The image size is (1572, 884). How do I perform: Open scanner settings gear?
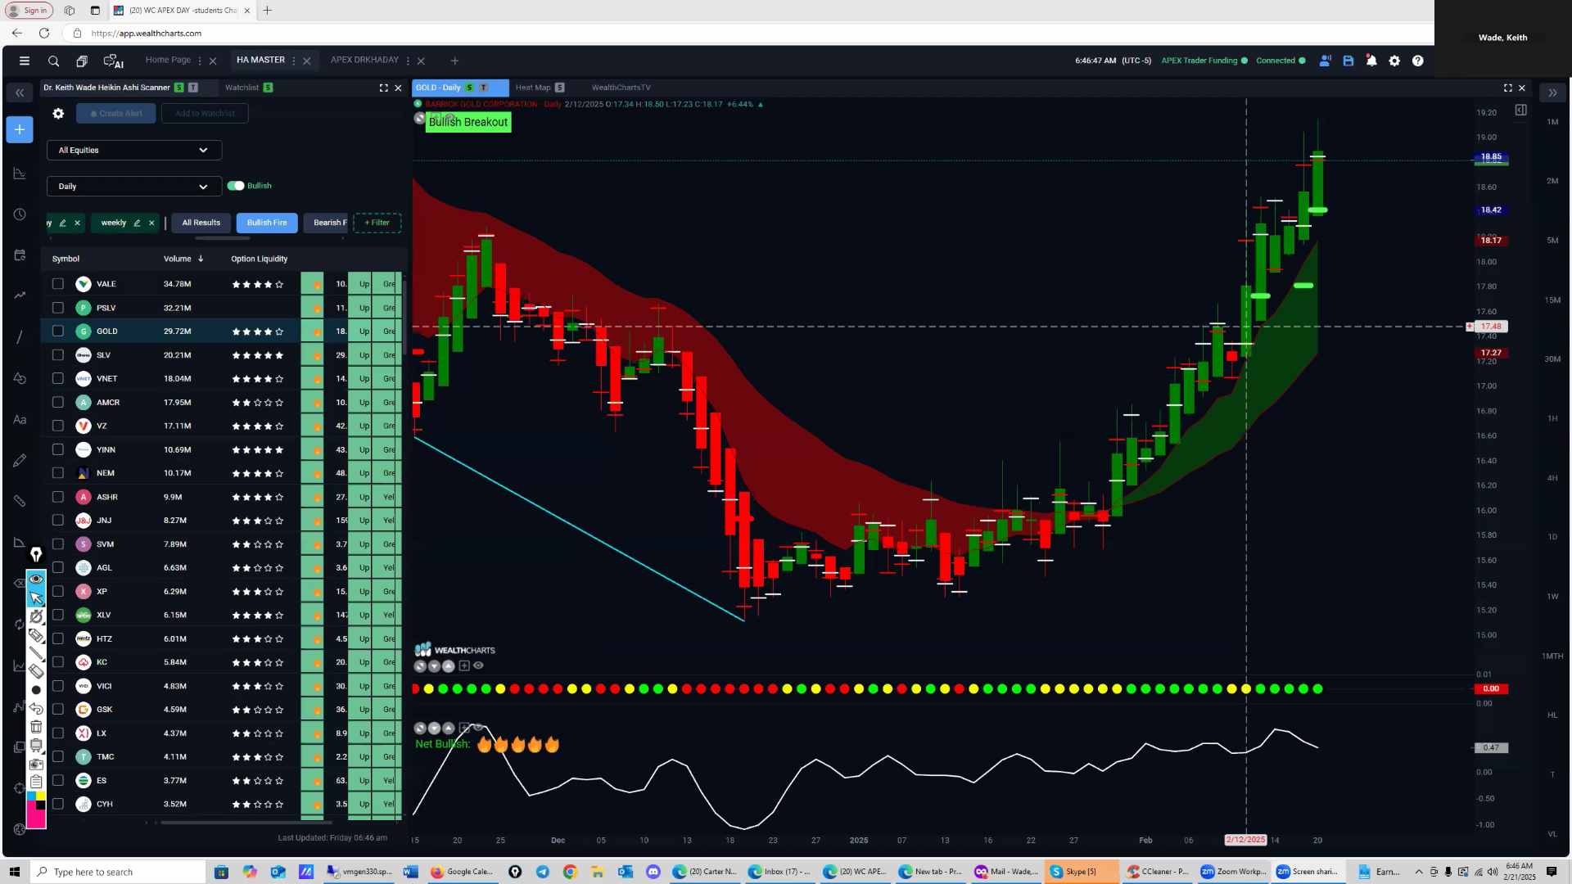pyautogui.click(x=58, y=114)
